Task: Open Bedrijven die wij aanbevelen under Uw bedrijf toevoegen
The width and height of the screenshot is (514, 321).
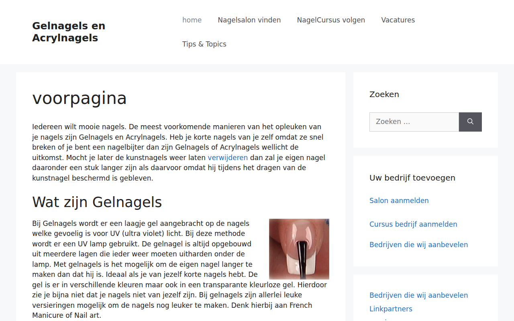Action: coord(418,245)
